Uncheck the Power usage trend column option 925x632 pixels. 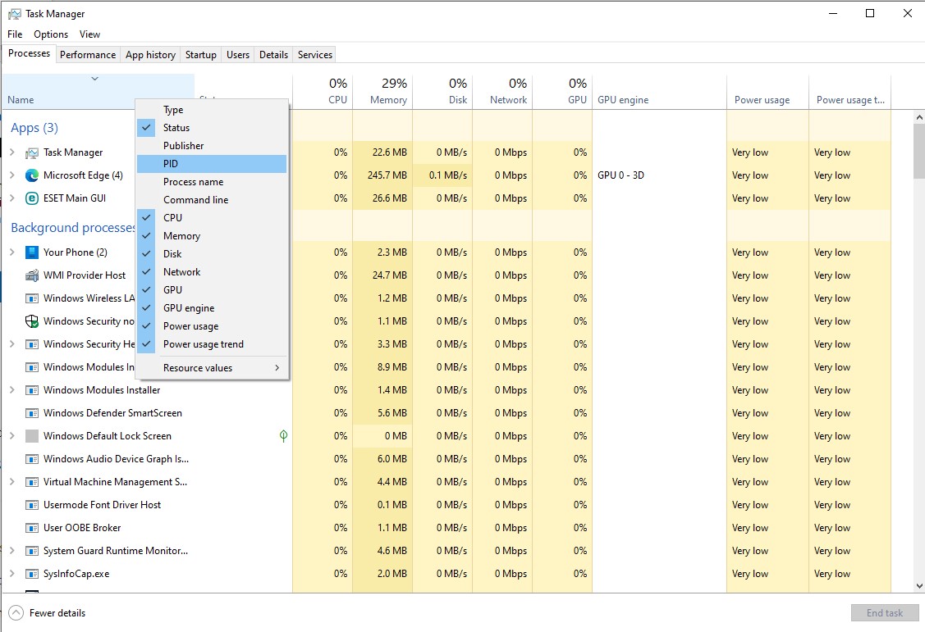[211, 344]
